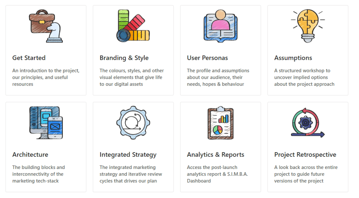Click the Get Started introduction description text
Screen dimensions: 359x198
coord(46,77)
